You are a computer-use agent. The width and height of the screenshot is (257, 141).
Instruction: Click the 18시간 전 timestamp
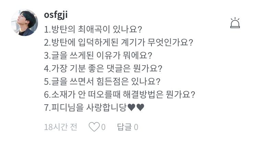pos(61,127)
